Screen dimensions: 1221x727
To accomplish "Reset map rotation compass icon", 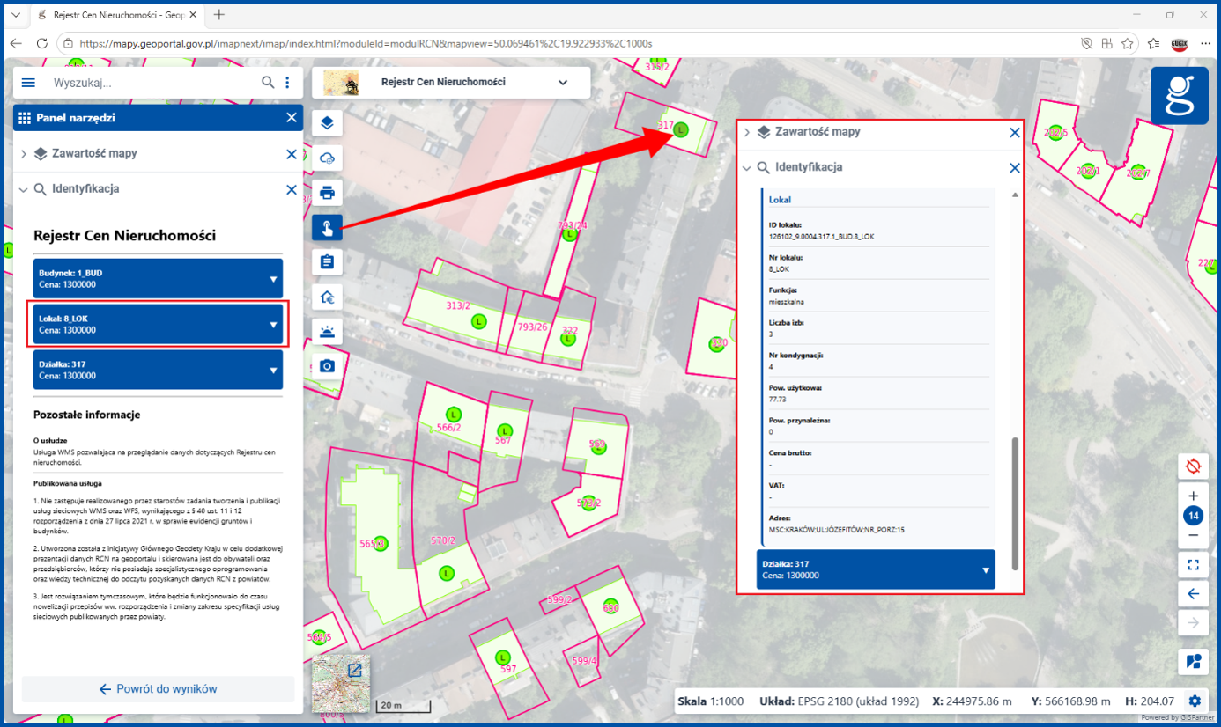I will click(1194, 466).
